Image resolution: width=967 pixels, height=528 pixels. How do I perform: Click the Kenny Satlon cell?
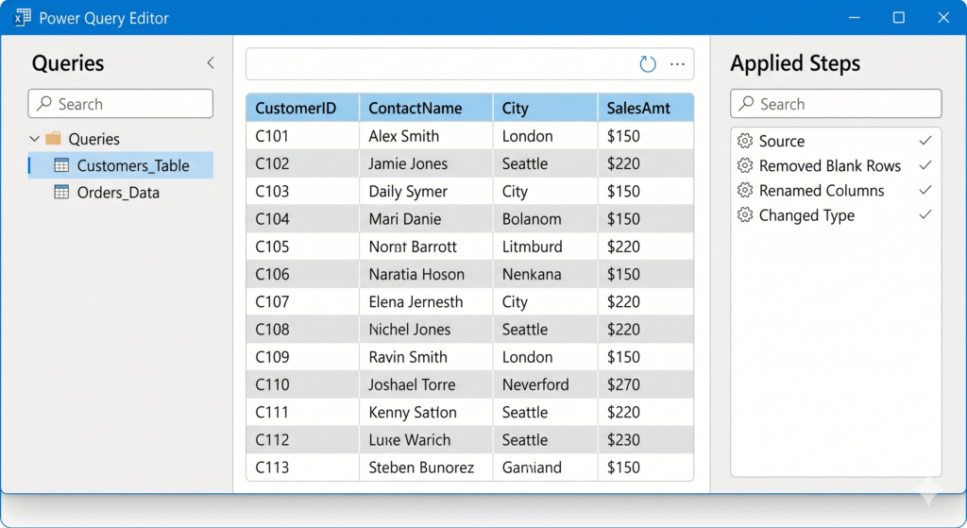pyautogui.click(x=426, y=412)
